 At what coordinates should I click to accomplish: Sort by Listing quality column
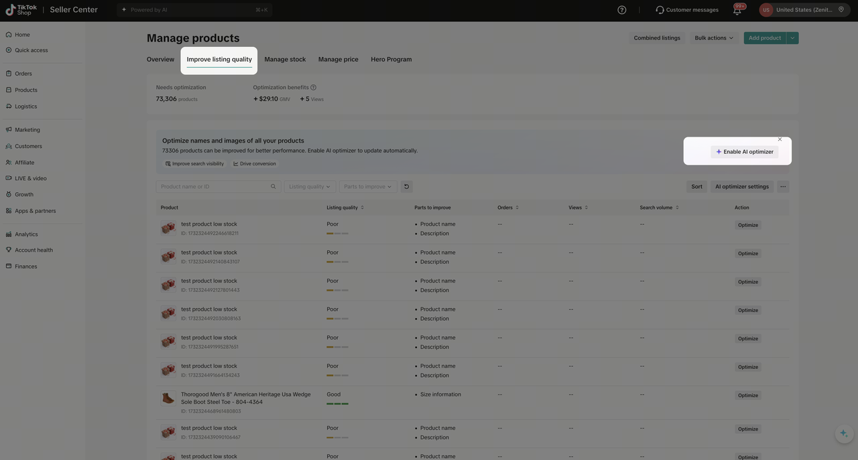pos(362,208)
